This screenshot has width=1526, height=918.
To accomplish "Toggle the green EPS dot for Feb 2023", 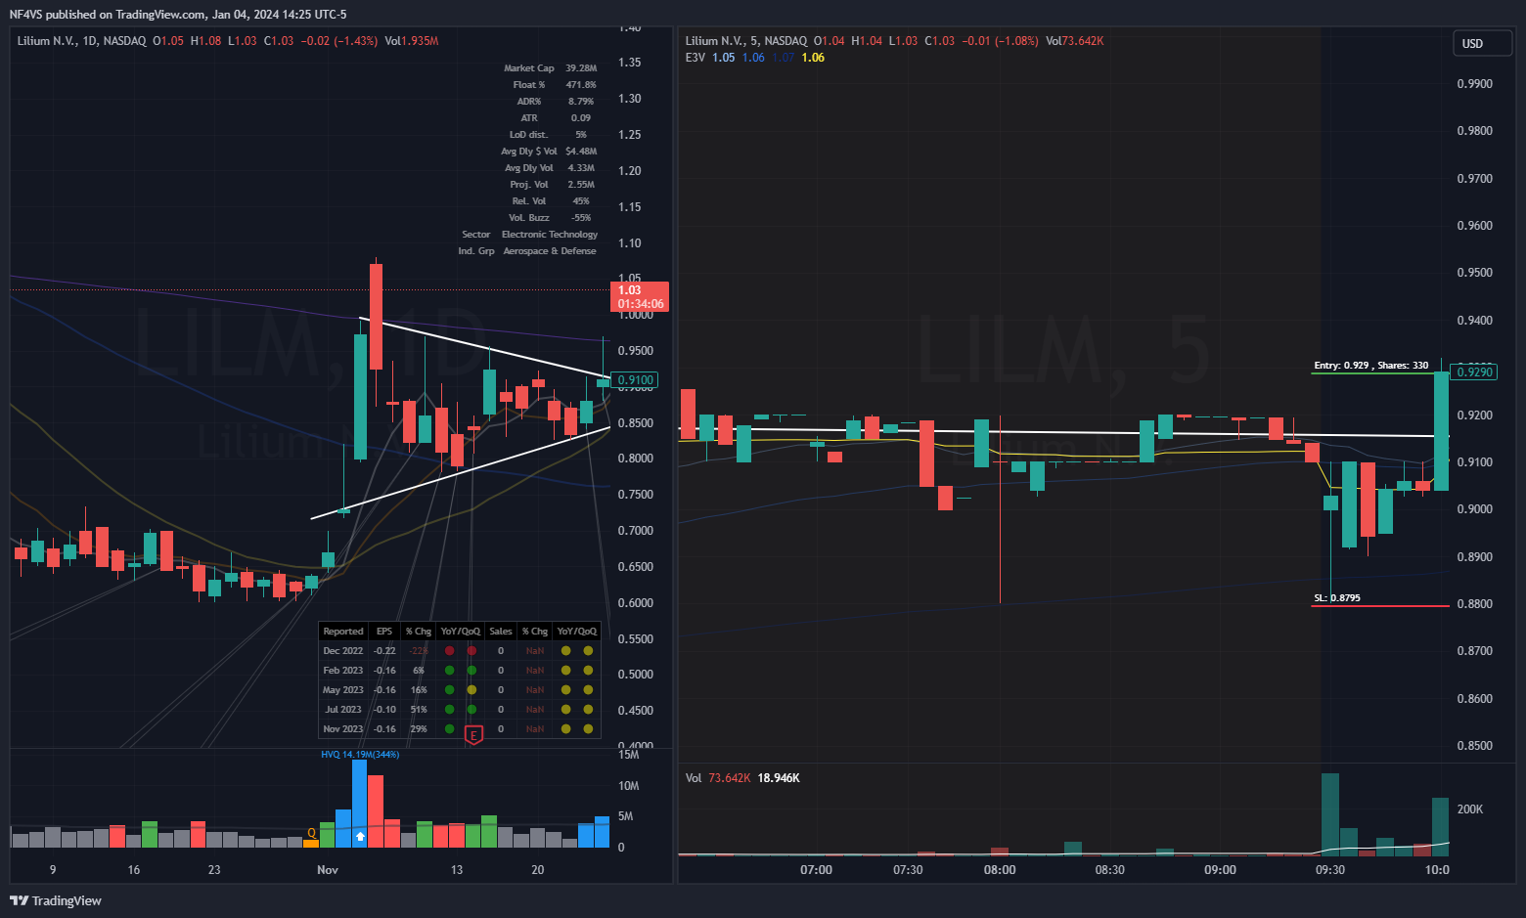I will coord(448,670).
